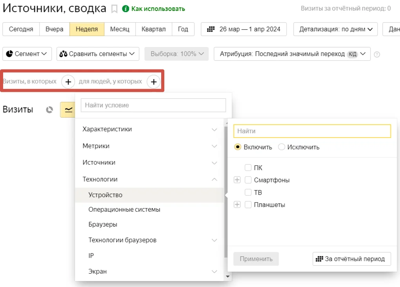Screen dimensions: 400x287
Task: Click the attribution help question mark icon
Action: click(377, 54)
